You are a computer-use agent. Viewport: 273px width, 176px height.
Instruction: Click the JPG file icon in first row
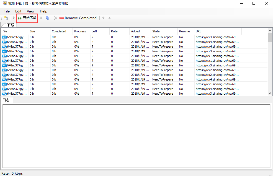pos(4,37)
